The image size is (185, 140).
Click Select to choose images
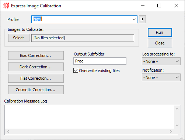19,38
